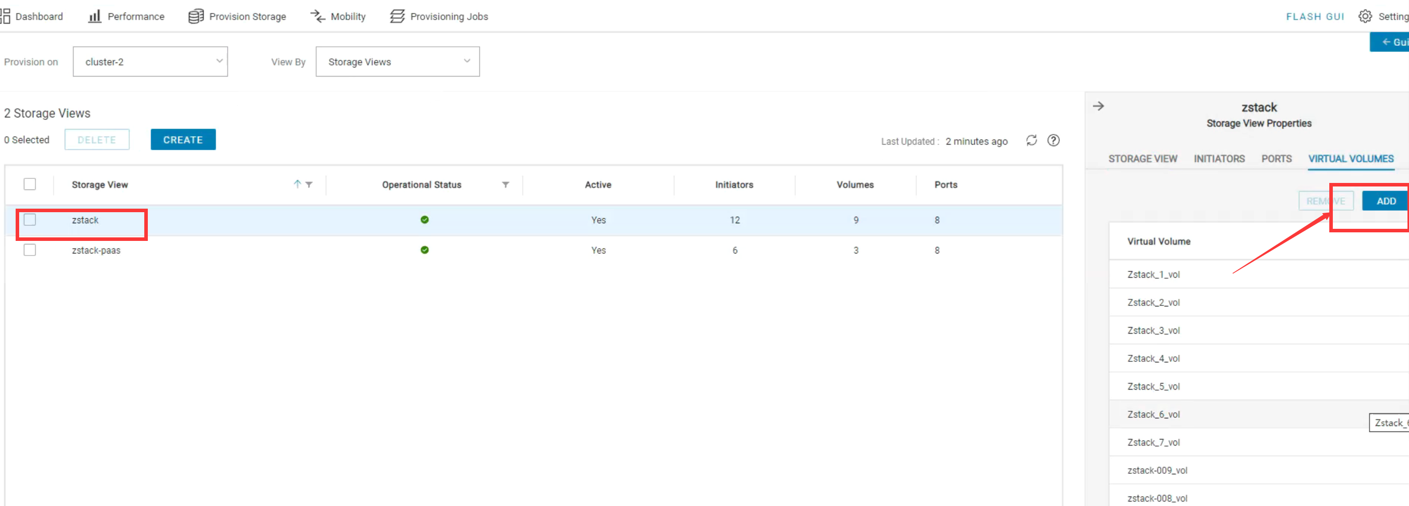1409x506 pixels.
Task: Open the Ports tab
Action: click(x=1276, y=158)
